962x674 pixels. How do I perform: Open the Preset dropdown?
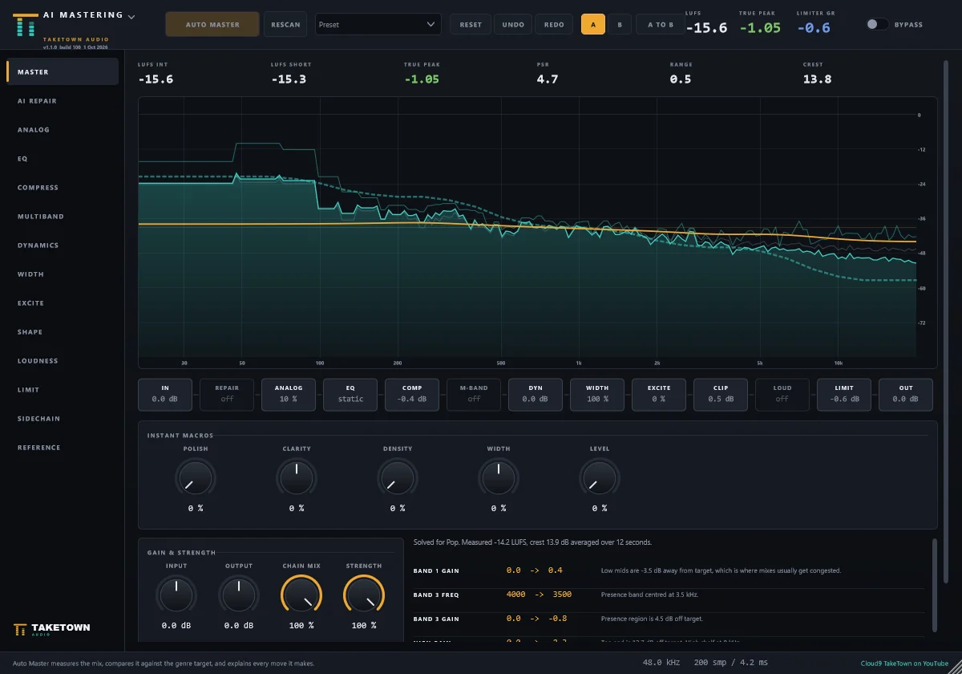(378, 24)
